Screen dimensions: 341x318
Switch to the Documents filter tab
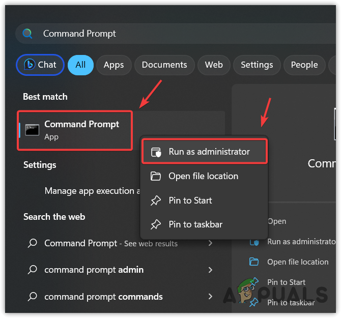pyautogui.click(x=164, y=65)
